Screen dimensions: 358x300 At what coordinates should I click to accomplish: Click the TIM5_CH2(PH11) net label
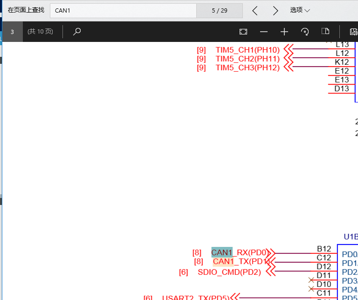coord(248,59)
